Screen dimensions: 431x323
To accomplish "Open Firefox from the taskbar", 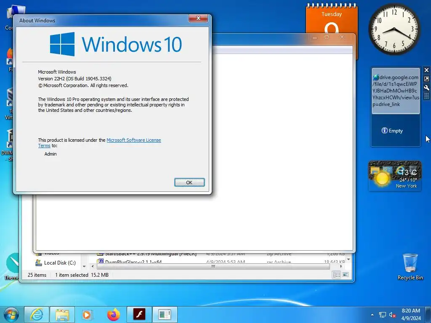I will (114, 315).
